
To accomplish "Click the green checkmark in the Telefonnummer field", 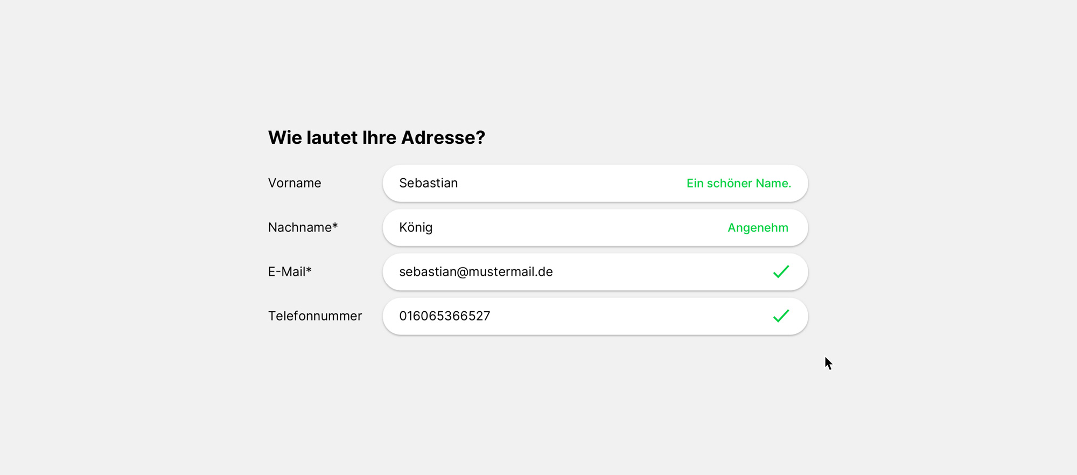I will point(781,316).
